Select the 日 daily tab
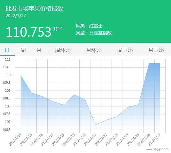171x153 pixels. (7, 50)
